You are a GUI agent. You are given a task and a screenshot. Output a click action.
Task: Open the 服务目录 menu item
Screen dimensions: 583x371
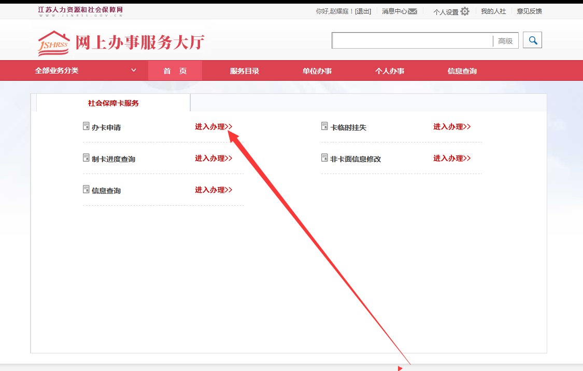tap(244, 70)
